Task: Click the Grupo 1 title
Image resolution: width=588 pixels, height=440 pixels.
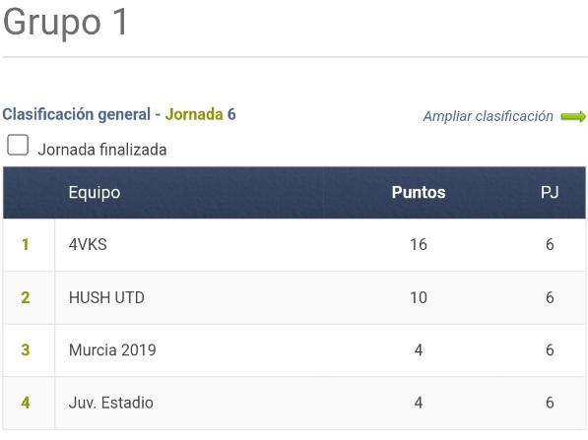Action: point(66,24)
